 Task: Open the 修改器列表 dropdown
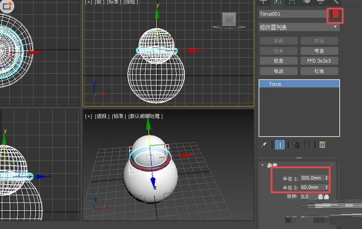point(299,27)
